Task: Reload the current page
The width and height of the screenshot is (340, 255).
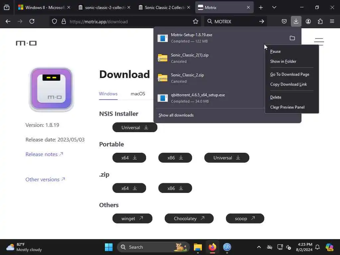Action: [x=32, y=22]
